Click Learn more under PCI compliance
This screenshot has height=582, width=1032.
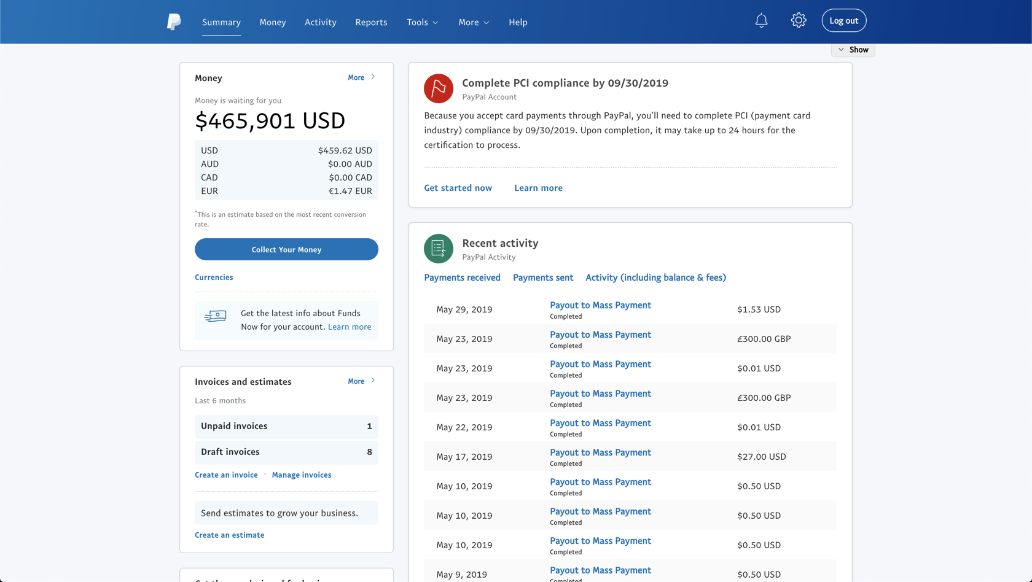(538, 188)
